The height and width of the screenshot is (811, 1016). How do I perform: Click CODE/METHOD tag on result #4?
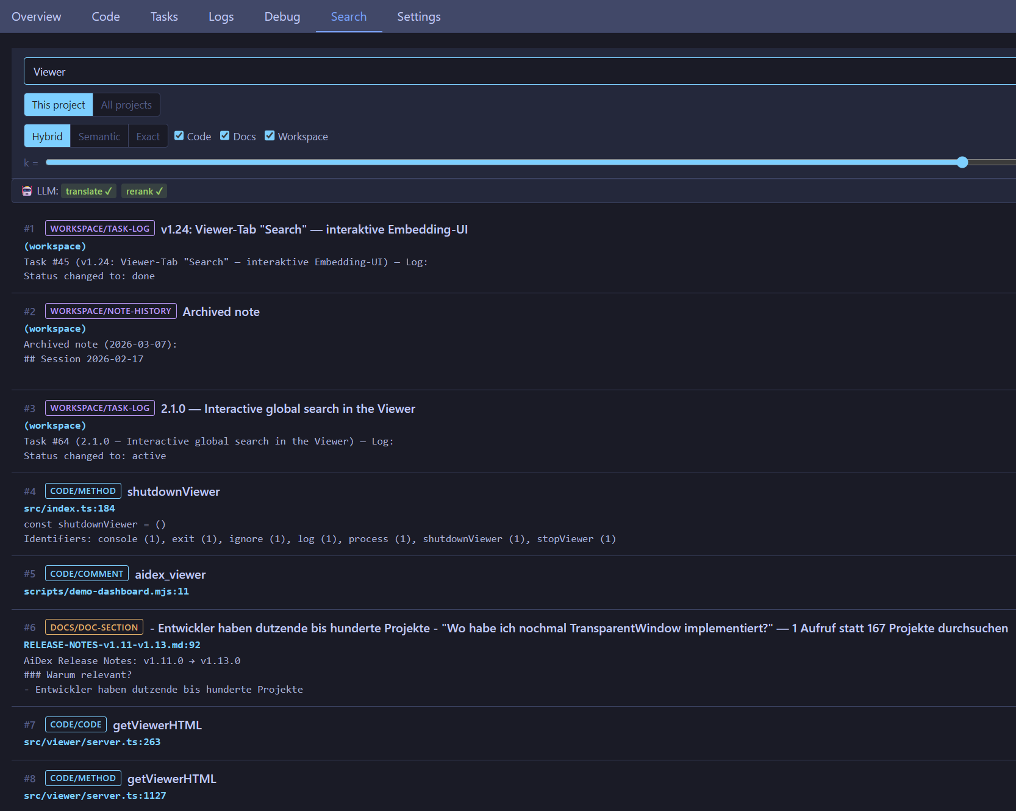[x=83, y=491]
